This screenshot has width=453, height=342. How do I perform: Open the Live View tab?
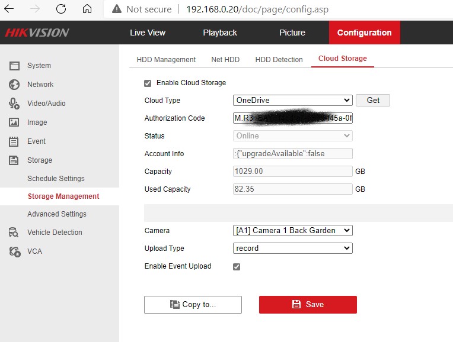[148, 33]
